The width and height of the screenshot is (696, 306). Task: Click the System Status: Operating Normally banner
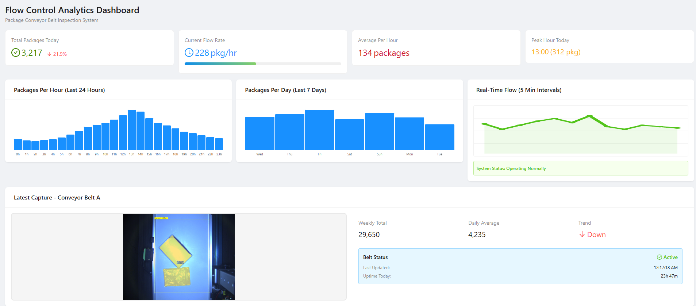point(580,169)
